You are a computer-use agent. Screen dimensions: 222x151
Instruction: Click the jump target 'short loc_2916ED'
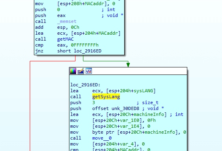(79, 51)
